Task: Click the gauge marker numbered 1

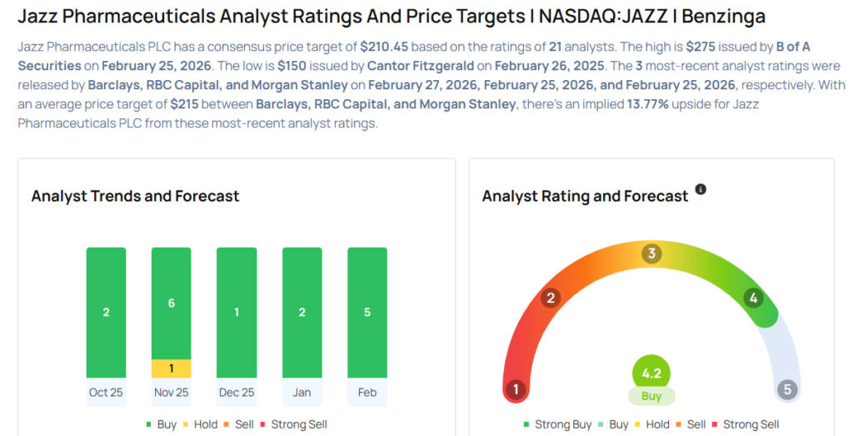Action: 516,389
